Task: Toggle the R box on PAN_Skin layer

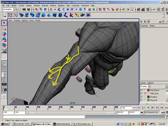Action: pyautogui.click(x=145, y=93)
